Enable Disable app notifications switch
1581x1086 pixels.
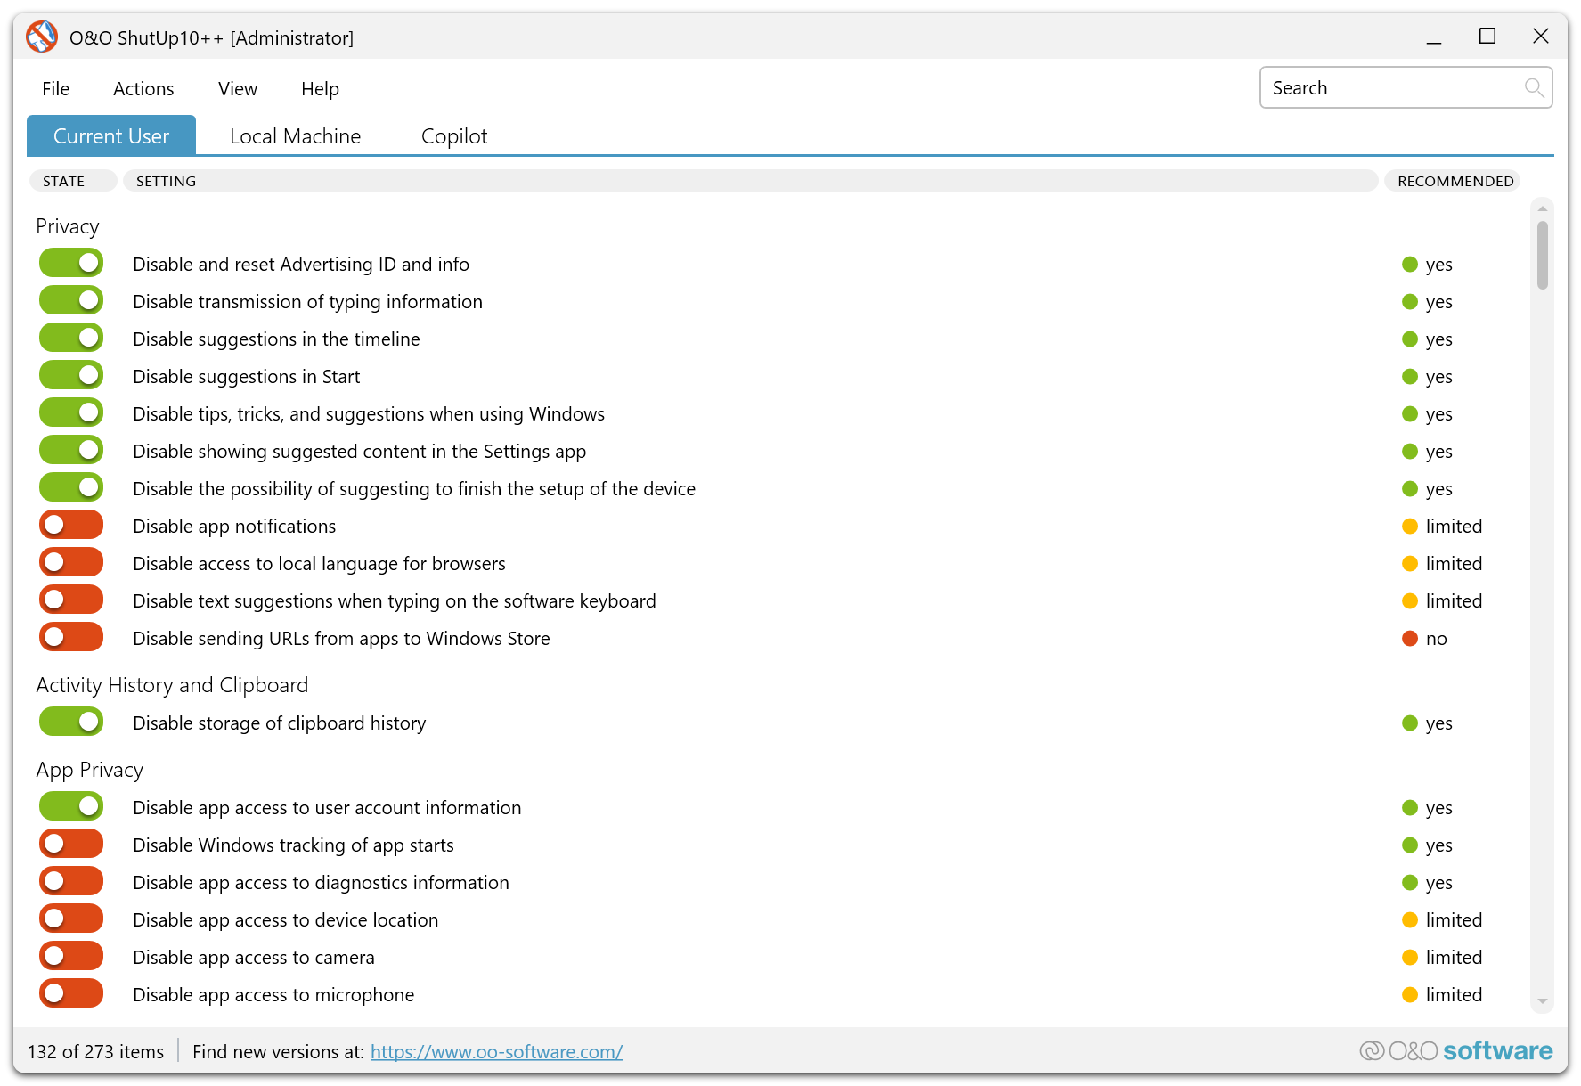pos(71,526)
